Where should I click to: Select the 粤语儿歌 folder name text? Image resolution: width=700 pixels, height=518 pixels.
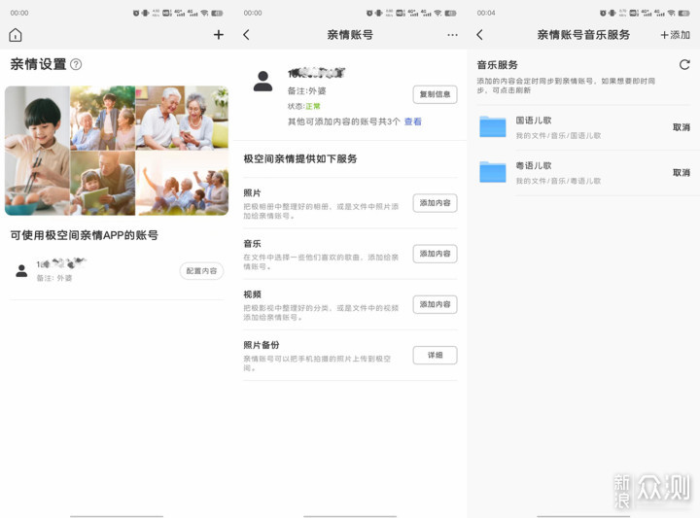coord(534,165)
